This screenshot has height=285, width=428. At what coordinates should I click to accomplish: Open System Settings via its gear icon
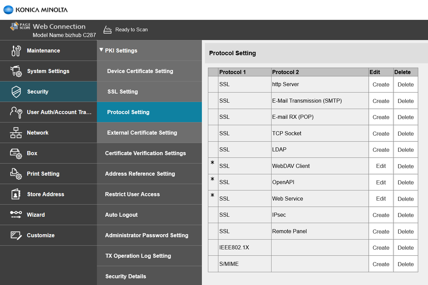16,71
